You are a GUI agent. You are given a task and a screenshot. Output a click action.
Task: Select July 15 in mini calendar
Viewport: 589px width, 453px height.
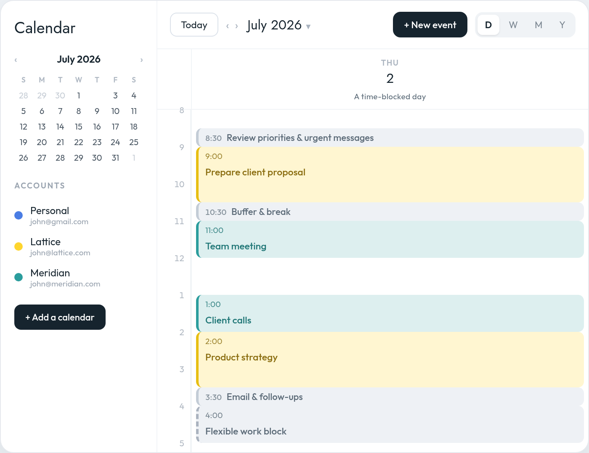click(x=79, y=127)
